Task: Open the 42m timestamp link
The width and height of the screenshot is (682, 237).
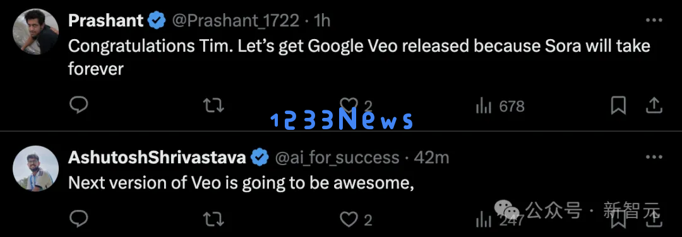Action: coord(431,158)
